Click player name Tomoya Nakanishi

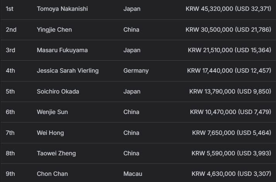coord(62,9)
